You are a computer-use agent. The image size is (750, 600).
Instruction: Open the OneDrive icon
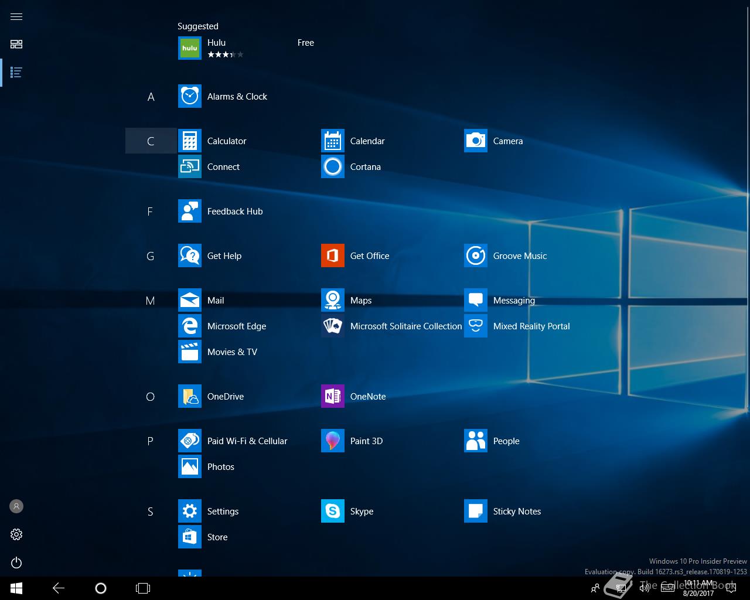coord(190,396)
